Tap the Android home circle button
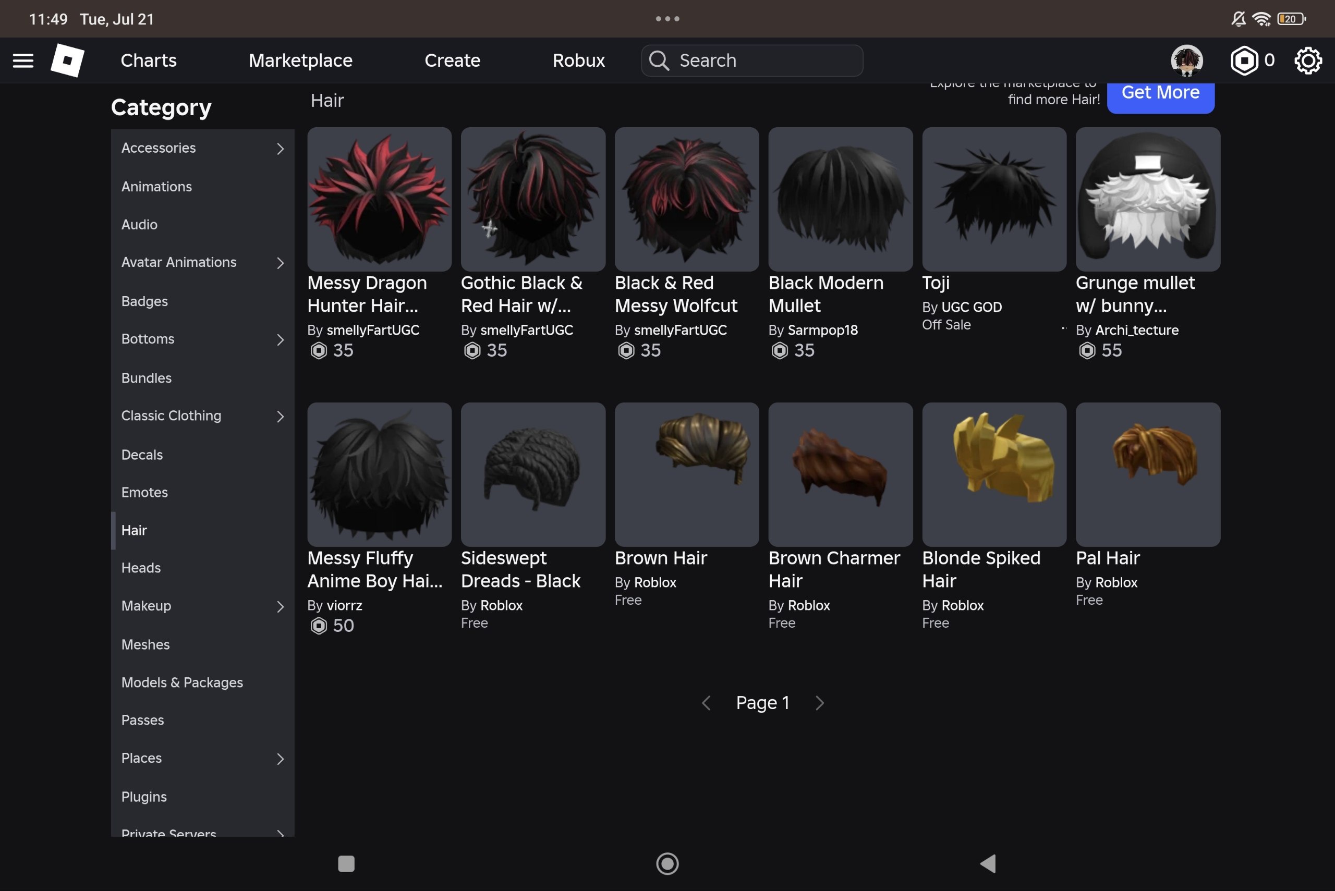 coord(667,864)
